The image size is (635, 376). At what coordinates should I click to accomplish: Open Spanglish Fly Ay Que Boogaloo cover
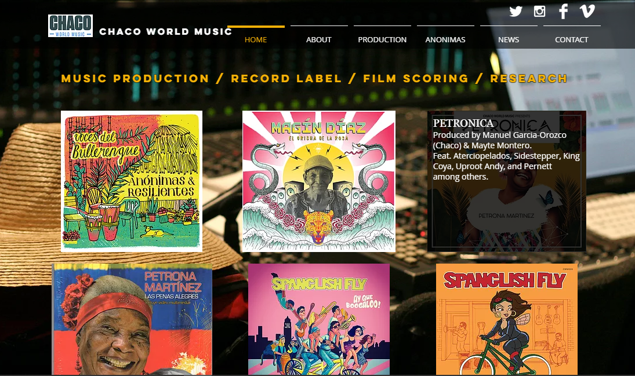click(x=319, y=319)
